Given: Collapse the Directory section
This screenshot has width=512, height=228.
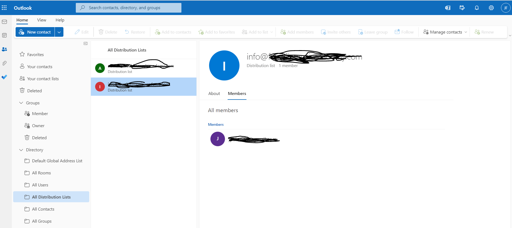Looking at the screenshot, I should tap(21, 150).
